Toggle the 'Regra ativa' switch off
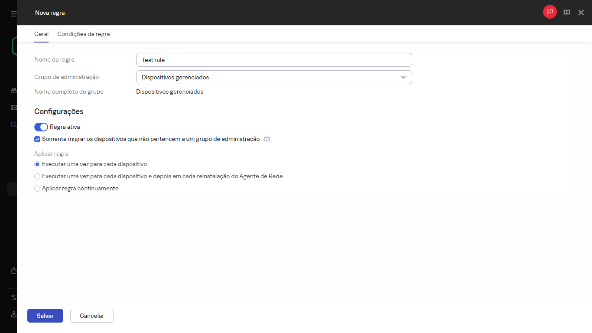This screenshot has width=592, height=333. tap(41, 127)
